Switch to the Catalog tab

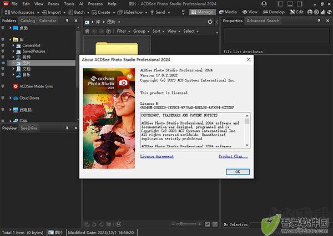pos(28,20)
